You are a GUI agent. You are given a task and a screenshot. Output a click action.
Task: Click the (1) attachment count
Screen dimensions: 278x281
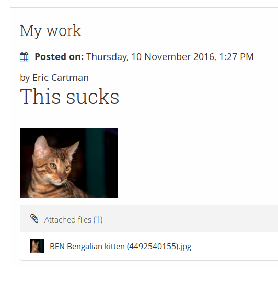click(x=98, y=220)
